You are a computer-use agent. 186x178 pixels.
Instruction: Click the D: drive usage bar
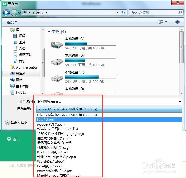pos(90,60)
